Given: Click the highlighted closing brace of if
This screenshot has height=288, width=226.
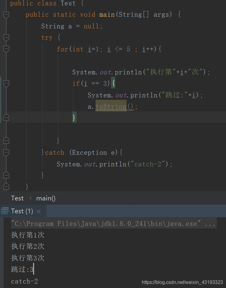Looking at the screenshot, I should 74,117.
